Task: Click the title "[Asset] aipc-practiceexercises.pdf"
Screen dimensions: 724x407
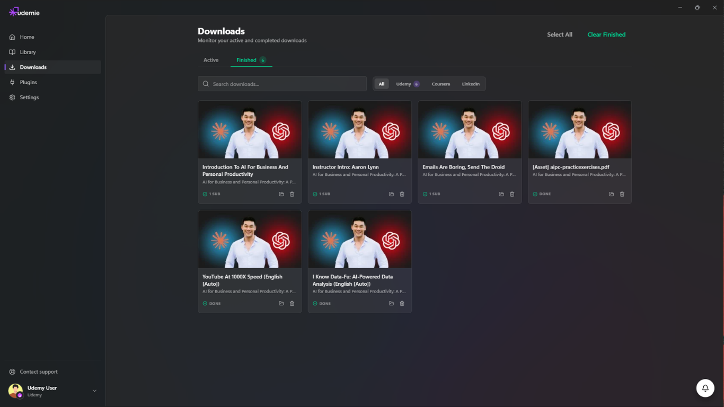Action: point(571,167)
